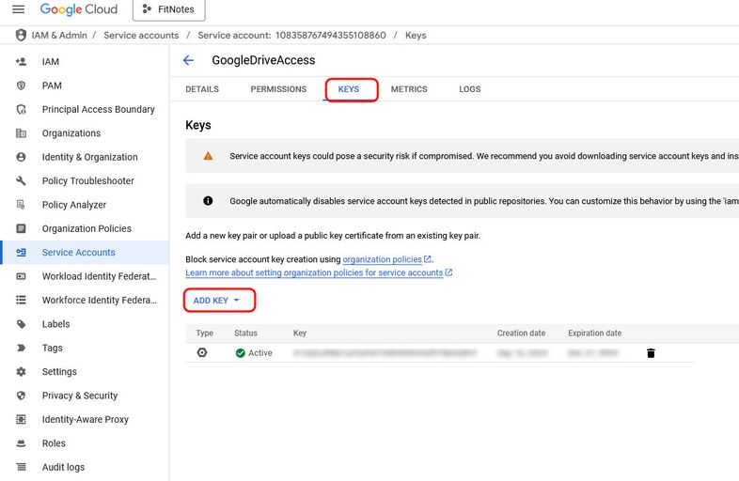Open Workload Identity Federation
Viewport: 739px width, 481px height.
click(x=99, y=276)
